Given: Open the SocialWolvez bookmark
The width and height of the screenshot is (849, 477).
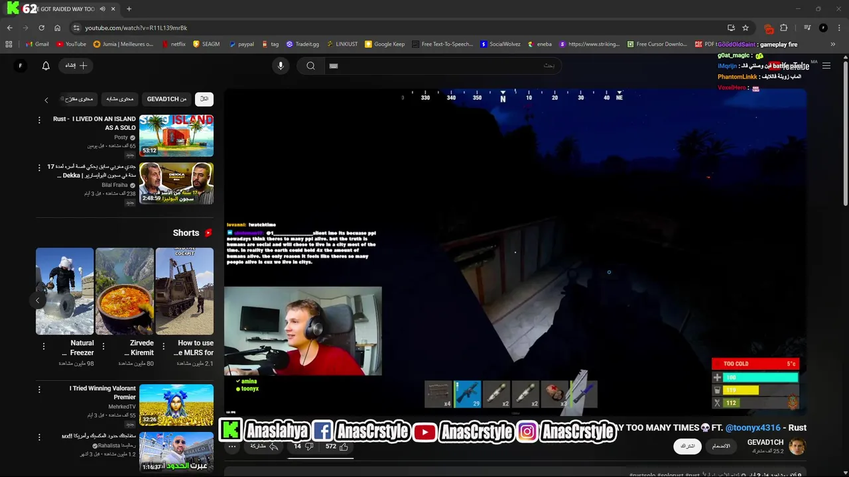Looking at the screenshot, I should (500, 44).
